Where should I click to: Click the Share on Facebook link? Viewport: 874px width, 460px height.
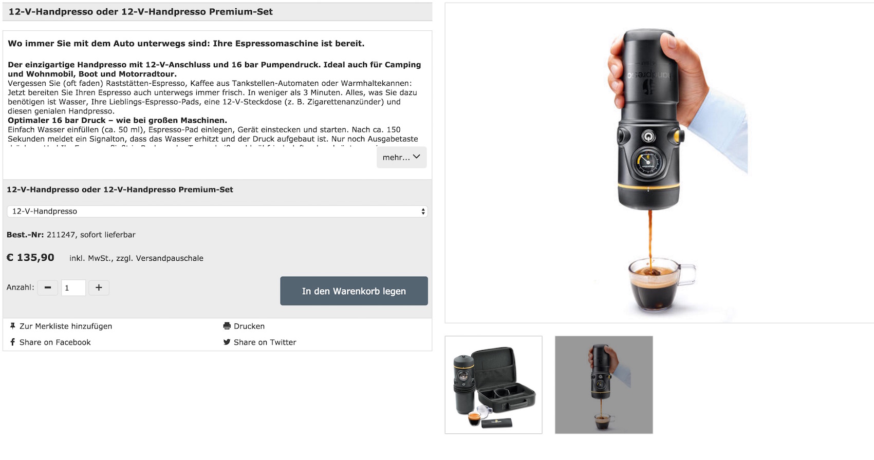55,342
